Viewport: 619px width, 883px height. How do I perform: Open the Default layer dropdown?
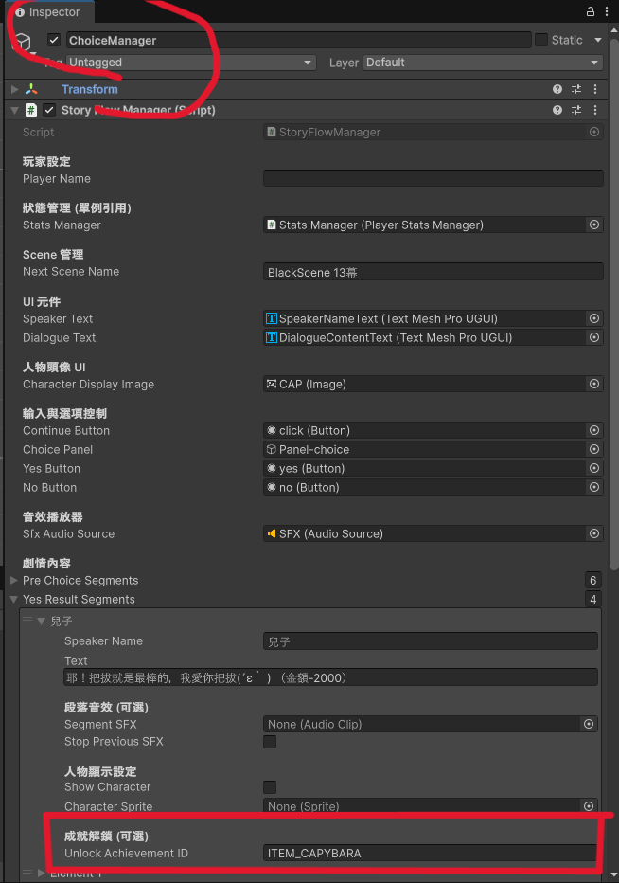coord(483,63)
